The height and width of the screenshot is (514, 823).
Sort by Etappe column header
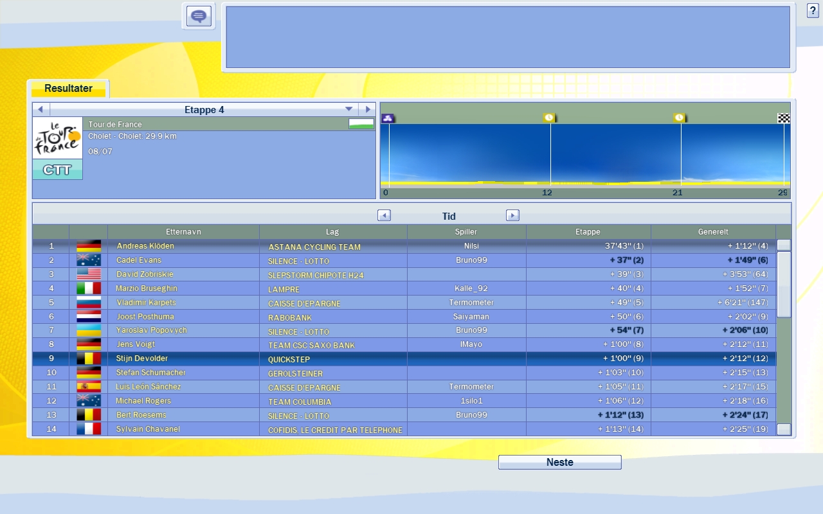tap(588, 232)
